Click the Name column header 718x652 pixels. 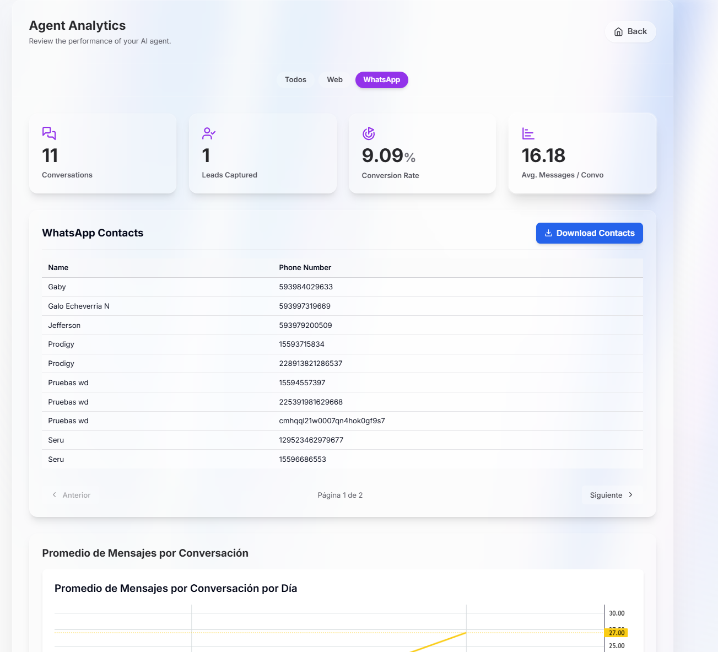(58, 267)
